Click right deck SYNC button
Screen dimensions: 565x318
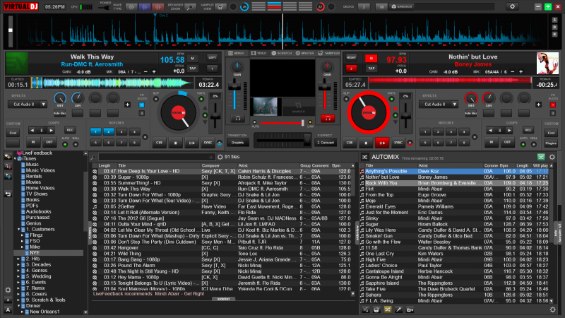coord(398,143)
